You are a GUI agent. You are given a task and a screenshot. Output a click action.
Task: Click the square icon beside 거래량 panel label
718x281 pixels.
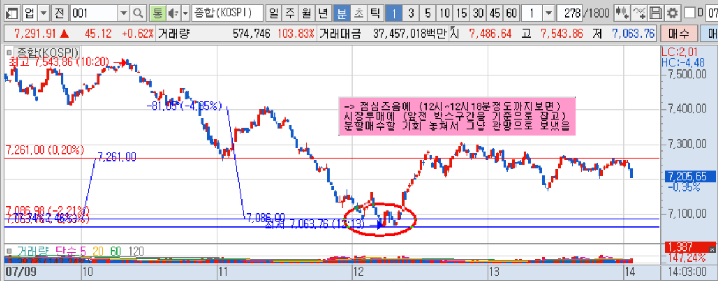8,251
